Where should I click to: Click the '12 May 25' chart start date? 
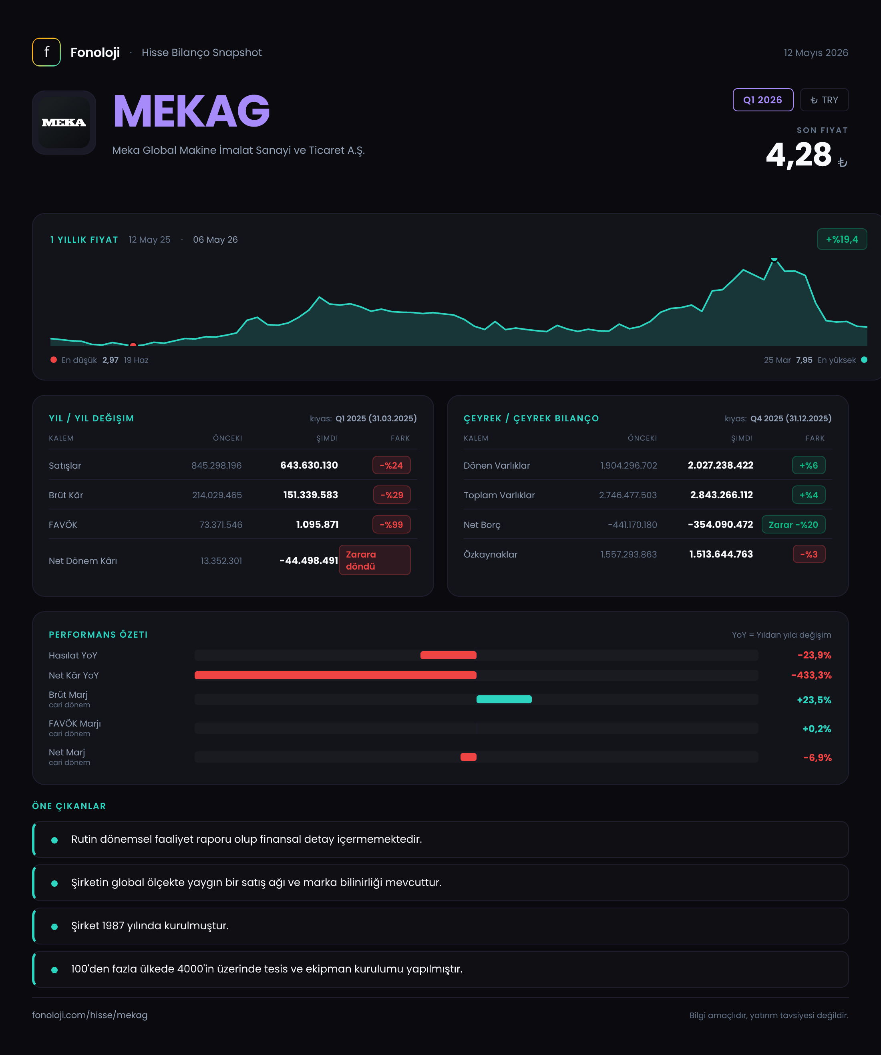[x=150, y=240]
